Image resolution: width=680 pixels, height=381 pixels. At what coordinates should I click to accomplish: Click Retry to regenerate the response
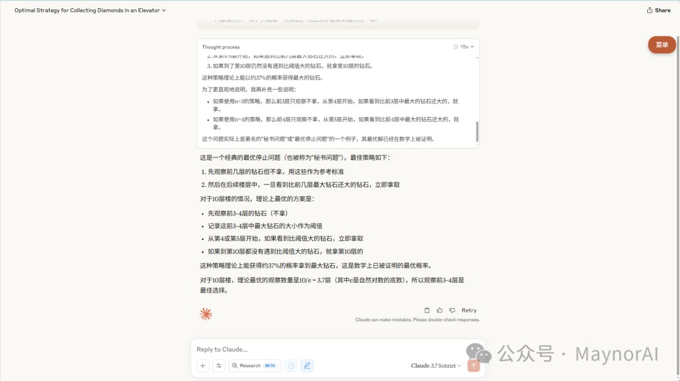click(x=468, y=310)
